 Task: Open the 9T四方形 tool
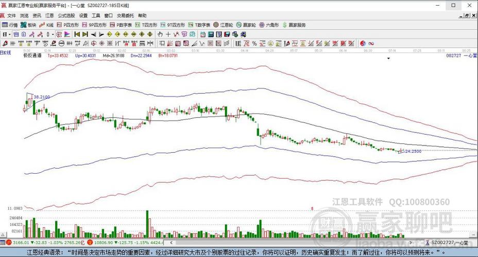[173, 25]
